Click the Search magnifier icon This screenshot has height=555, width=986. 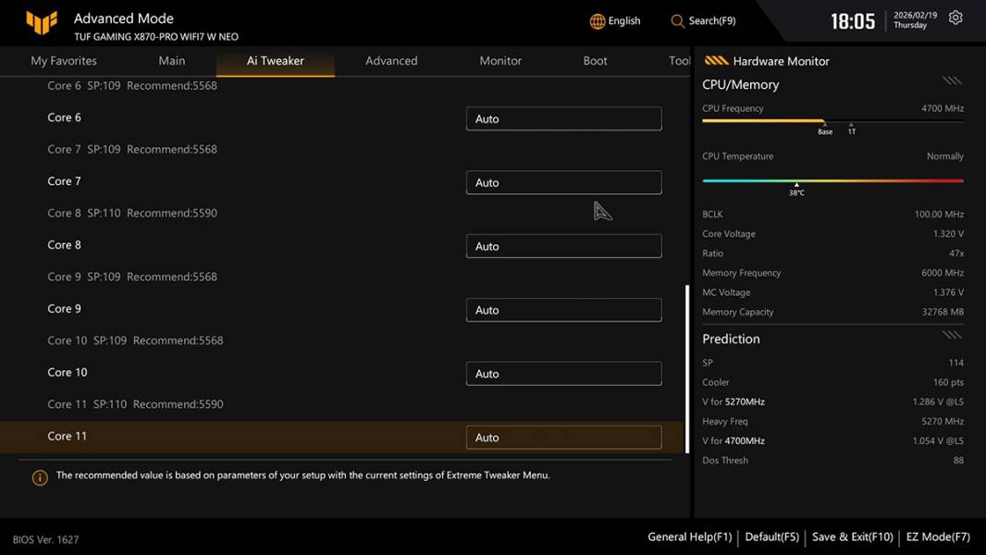[x=678, y=21]
